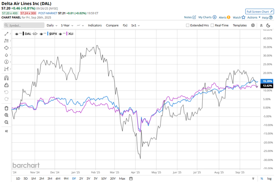Image resolution: width=275 pixels, height=182 pixels.
Task: Zoom in on the chart
Action: click(6, 115)
